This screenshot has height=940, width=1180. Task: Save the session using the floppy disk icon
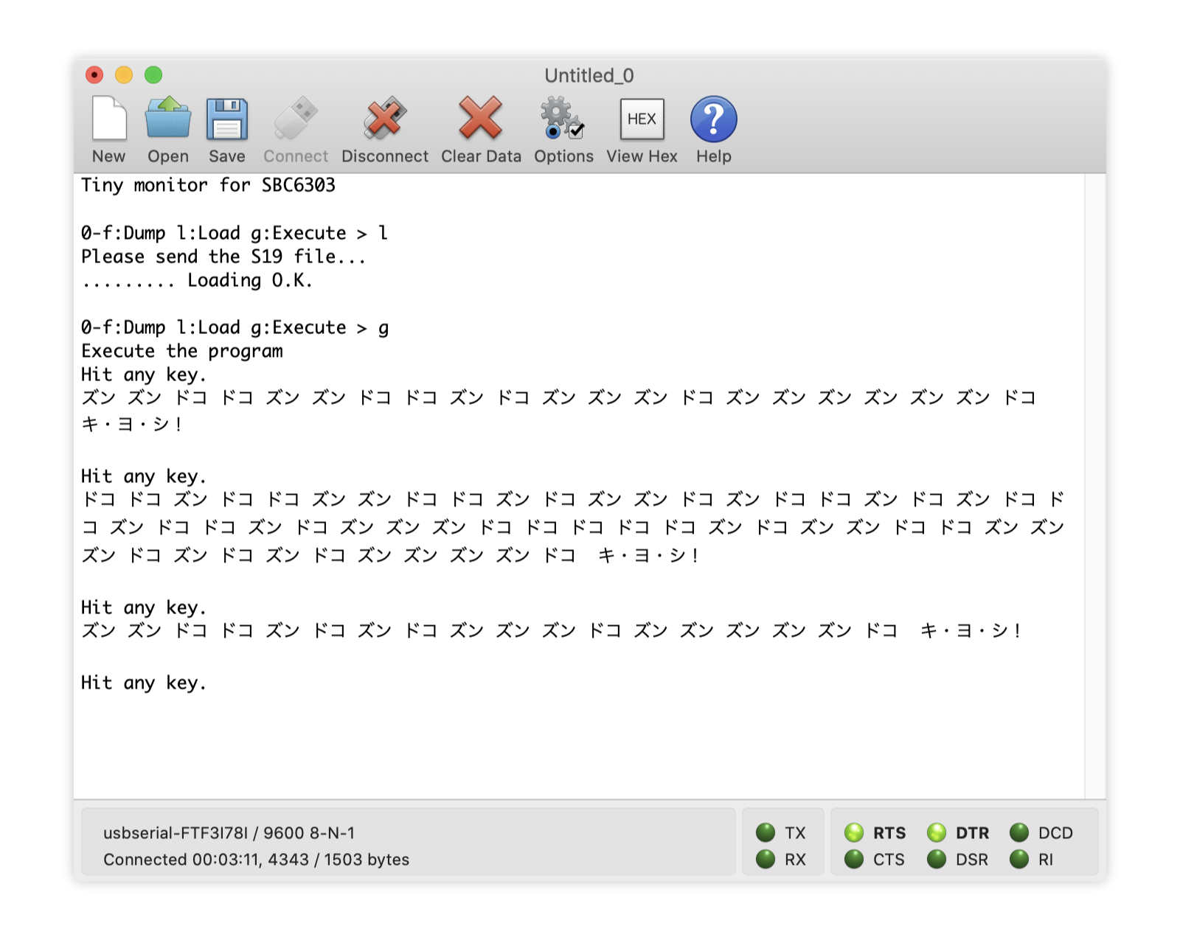226,119
